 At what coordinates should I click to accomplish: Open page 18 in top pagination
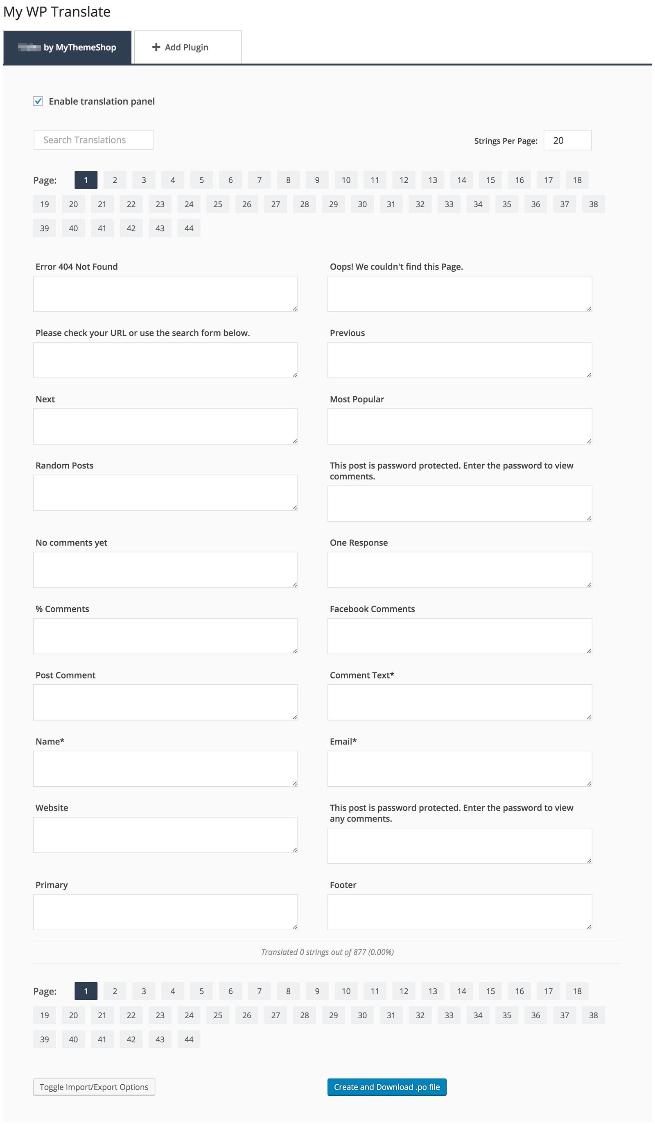click(x=577, y=180)
